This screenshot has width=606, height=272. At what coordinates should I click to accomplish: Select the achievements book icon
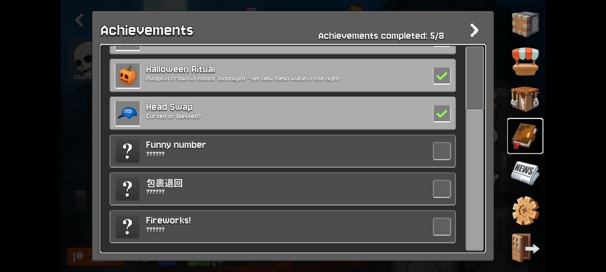(525, 136)
